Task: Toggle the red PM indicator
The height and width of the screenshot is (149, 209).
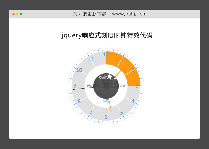Action: tap(89, 86)
